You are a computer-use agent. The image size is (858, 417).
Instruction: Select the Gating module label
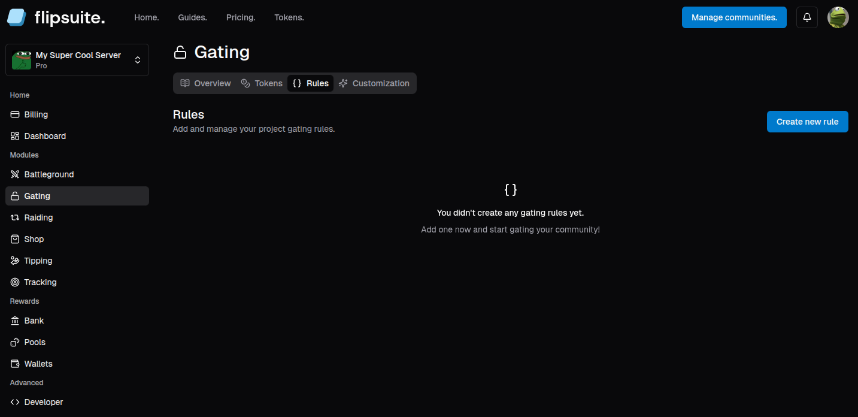click(37, 196)
